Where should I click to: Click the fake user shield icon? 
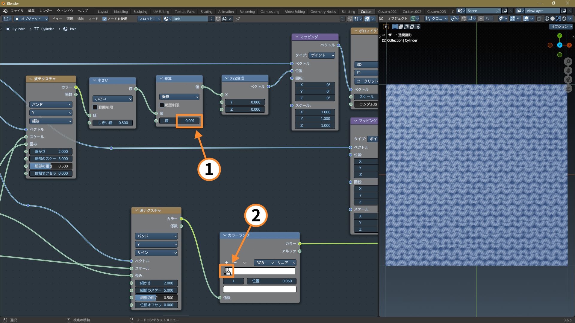pos(218,19)
